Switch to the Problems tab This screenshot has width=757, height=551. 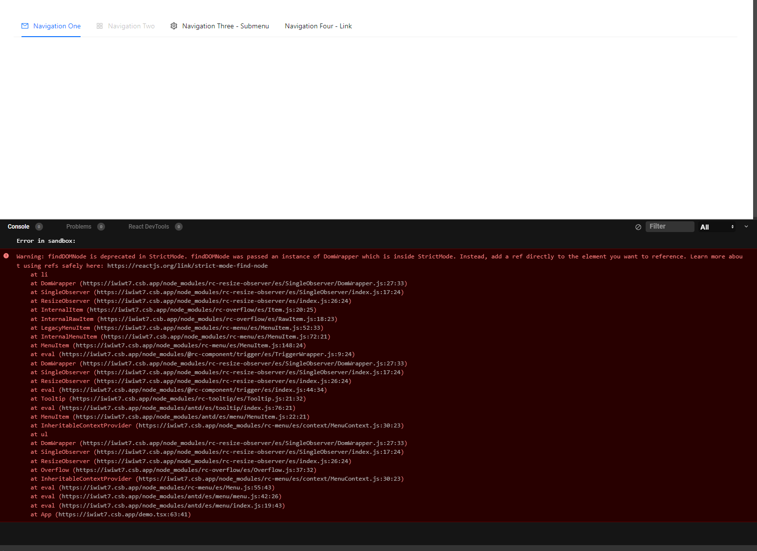pyautogui.click(x=79, y=227)
